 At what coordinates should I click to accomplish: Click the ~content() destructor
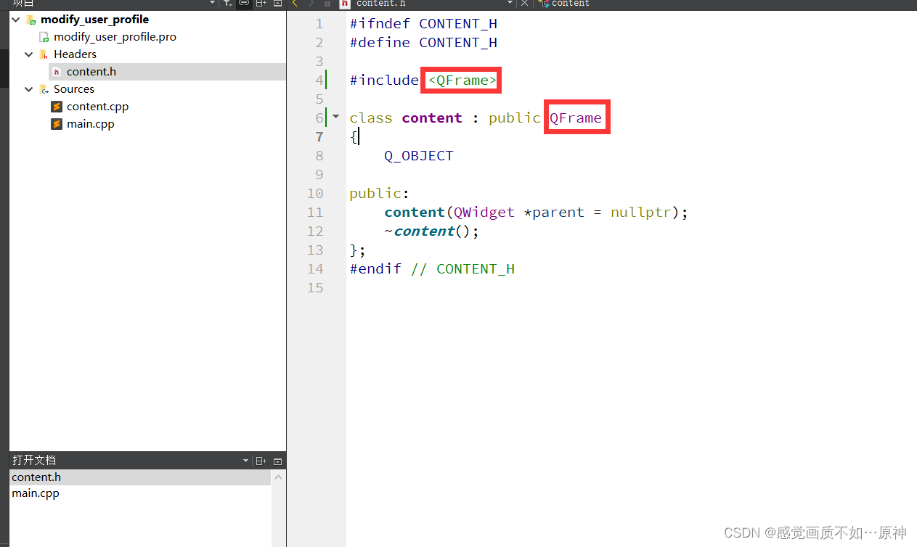click(x=432, y=231)
